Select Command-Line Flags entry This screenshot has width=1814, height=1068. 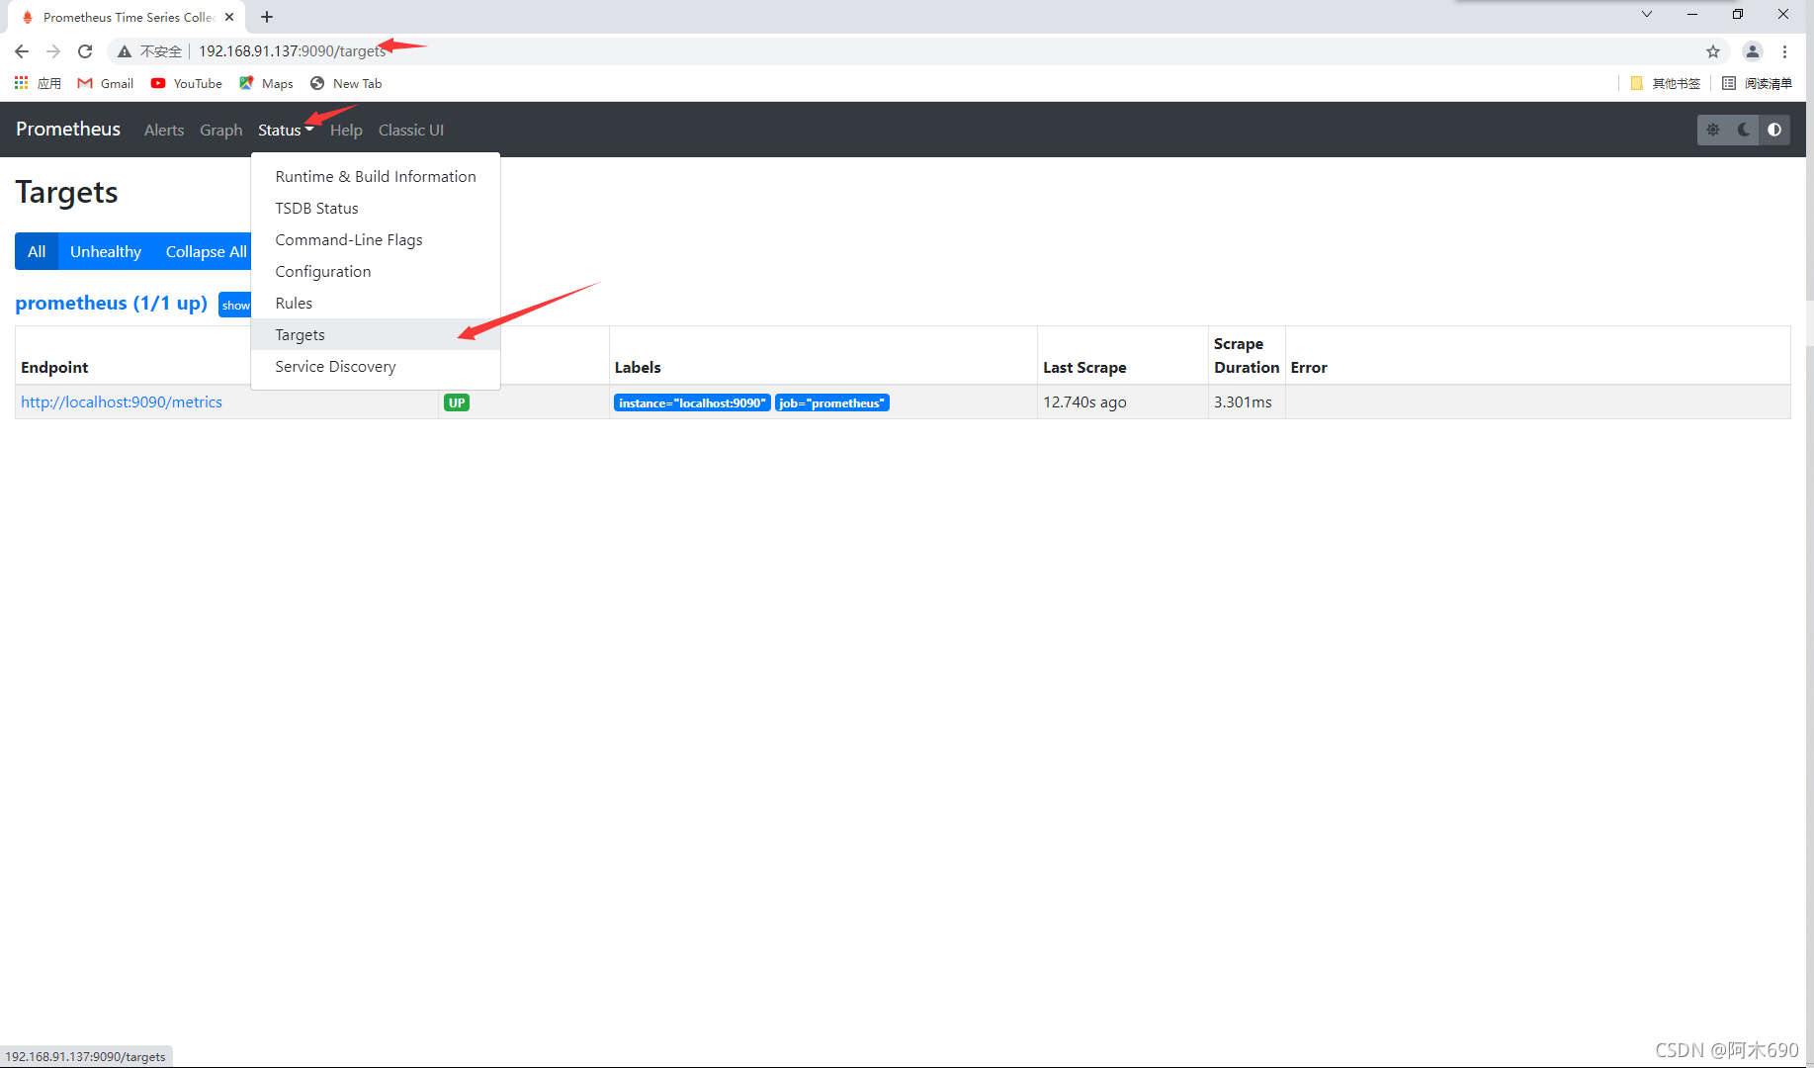tap(376, 239)
